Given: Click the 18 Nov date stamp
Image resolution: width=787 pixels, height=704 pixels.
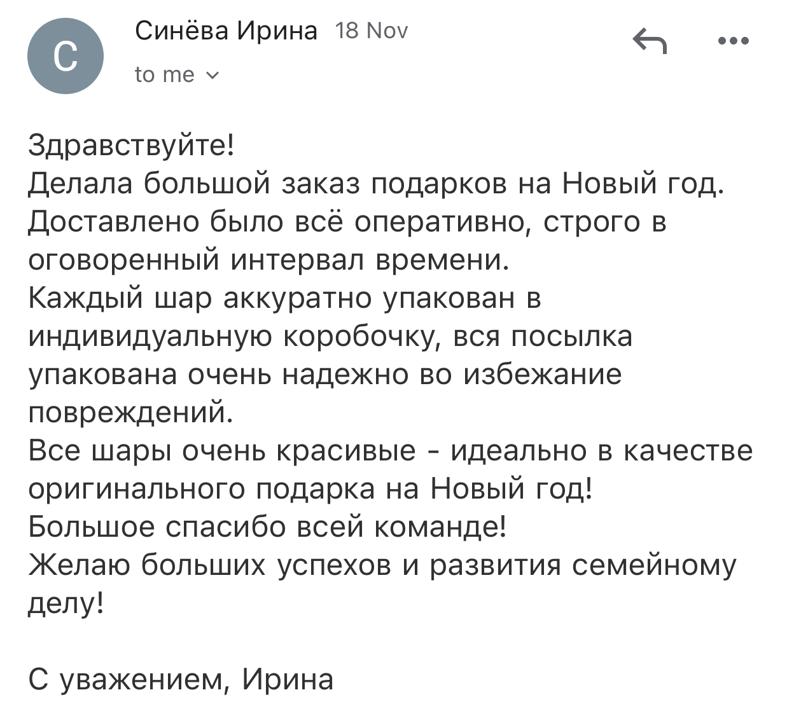Looking at the screenshot, I should tap(372, 31).
